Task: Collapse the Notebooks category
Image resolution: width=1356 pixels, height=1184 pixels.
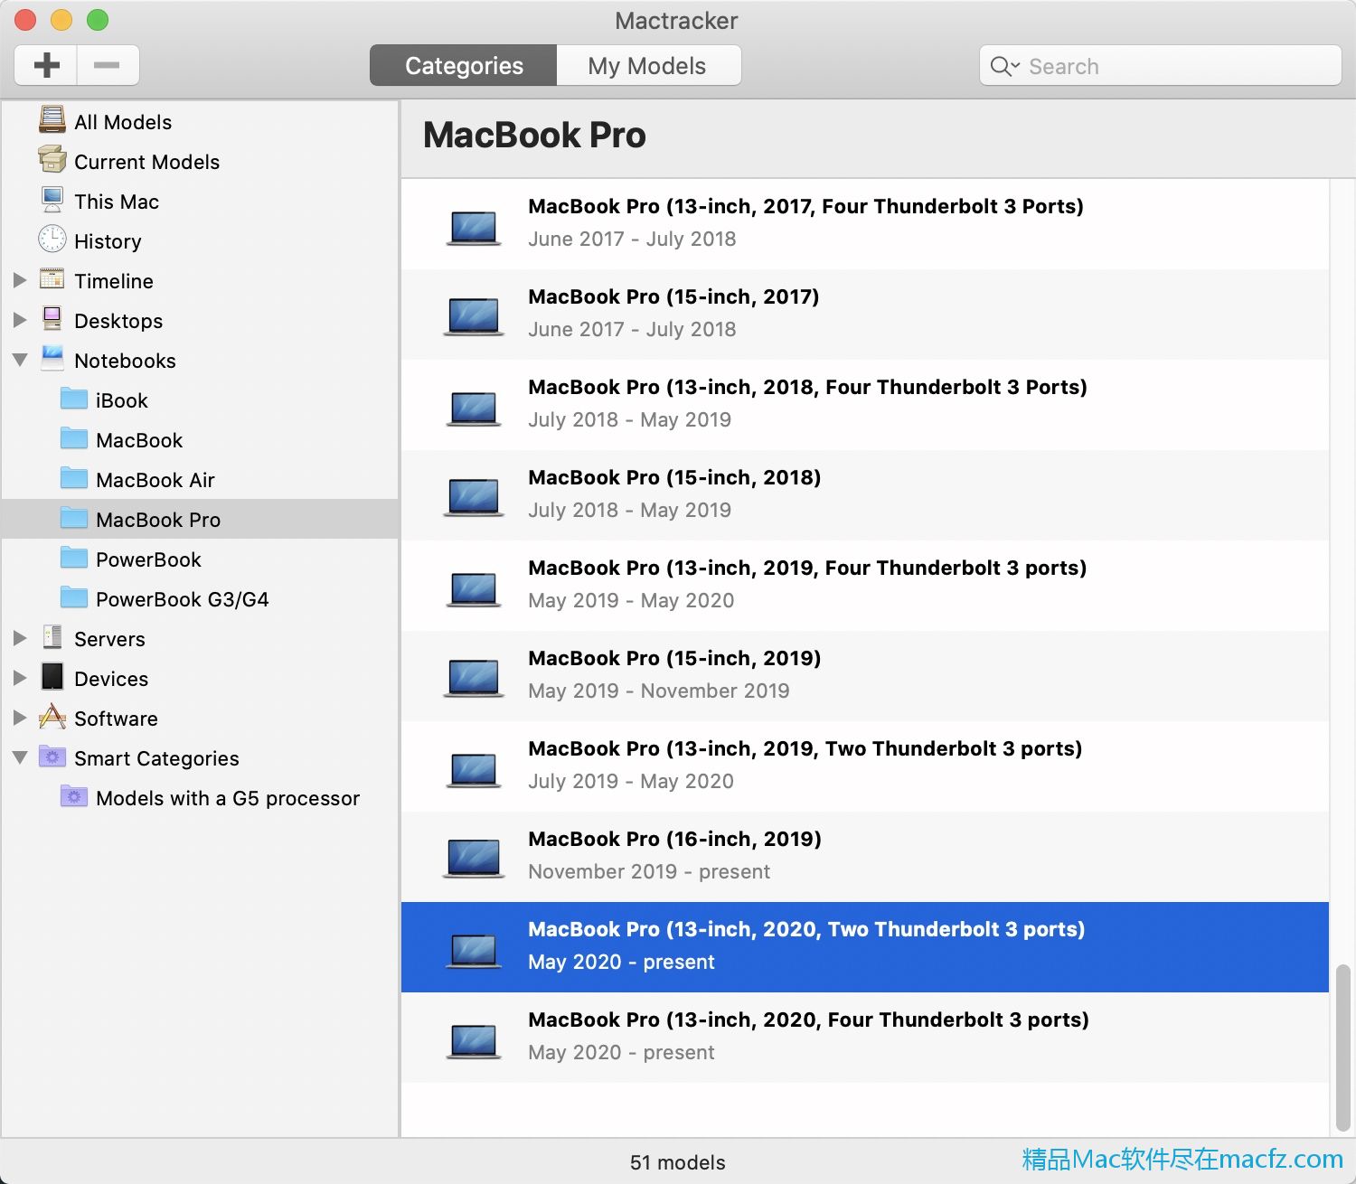Action: tap(20, 360)
